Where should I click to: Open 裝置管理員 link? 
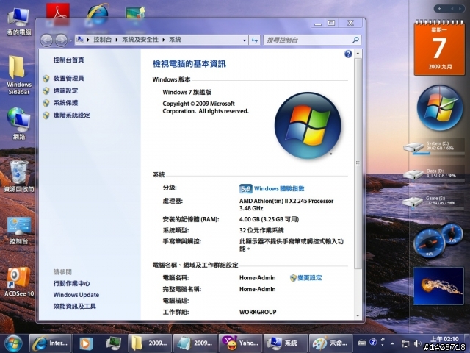coord(68,79)
